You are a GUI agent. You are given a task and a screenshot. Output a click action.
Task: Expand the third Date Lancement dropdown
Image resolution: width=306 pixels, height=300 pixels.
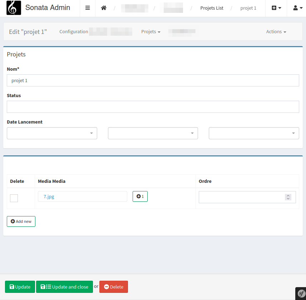pyautogui.click(x=254, y=133)
